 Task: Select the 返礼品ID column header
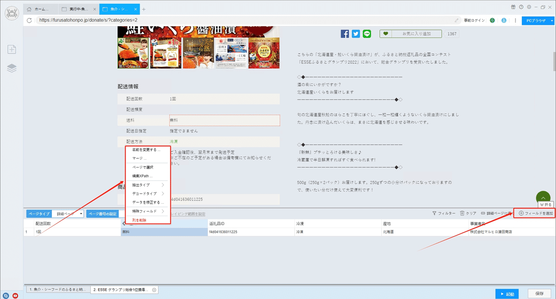[x=252, y=224]
